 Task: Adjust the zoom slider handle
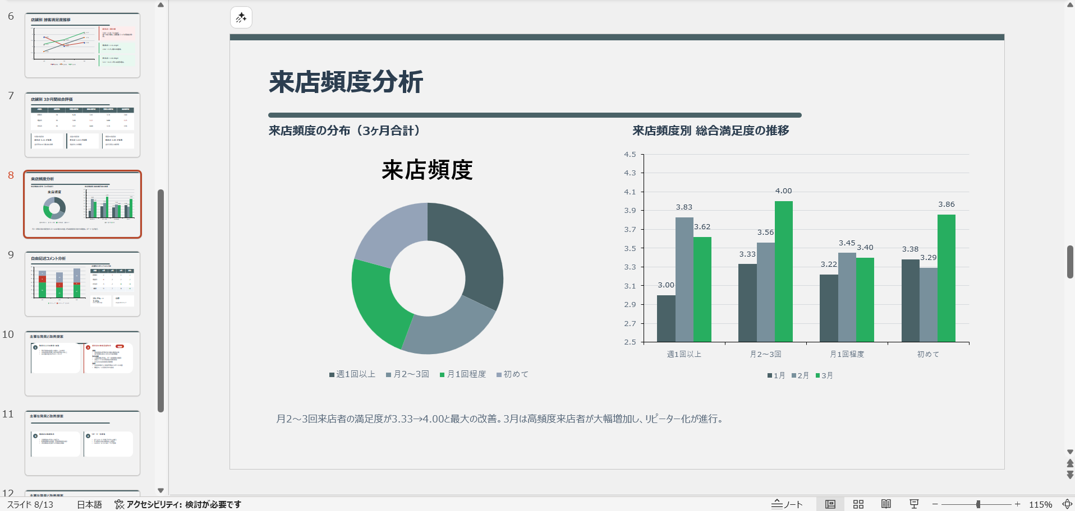click(x=978, y=504)
